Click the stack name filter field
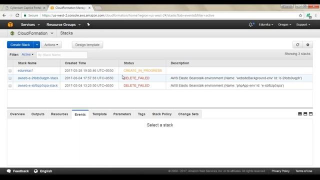320x180 pixels. [x=62, y=54]
